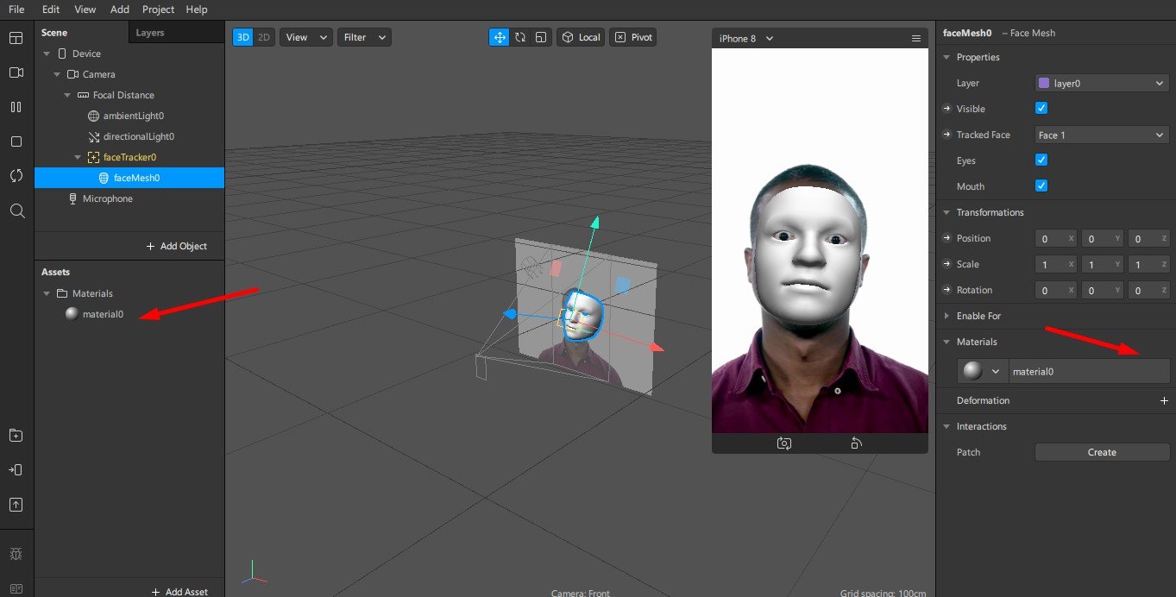Toggle the Eyes checkbox
The height and width of the screenshot is (597, 1176).
tap(1041, 160)
